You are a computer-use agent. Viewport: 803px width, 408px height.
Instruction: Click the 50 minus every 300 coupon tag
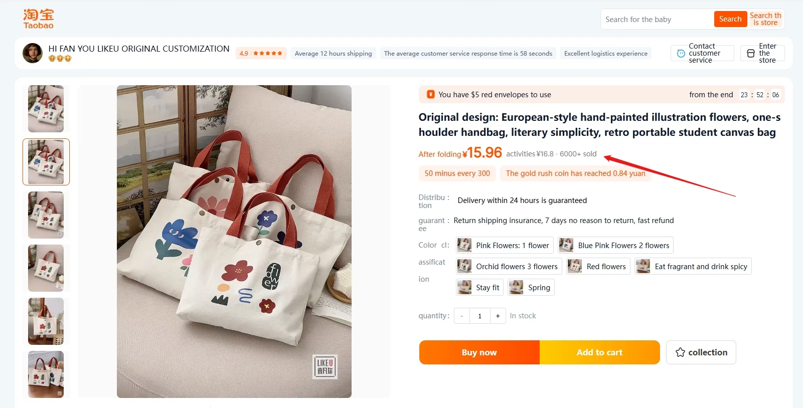[x=457, y=173]
